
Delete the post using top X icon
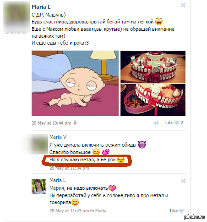(183, 6)
